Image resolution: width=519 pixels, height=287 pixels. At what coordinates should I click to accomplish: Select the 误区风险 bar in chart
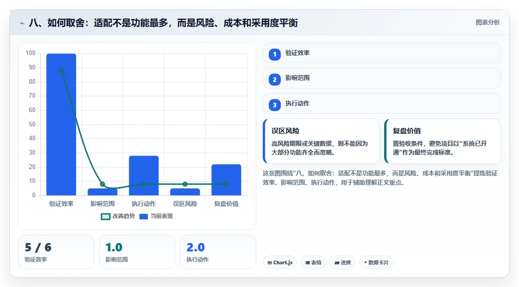click(x=185, y=192)
